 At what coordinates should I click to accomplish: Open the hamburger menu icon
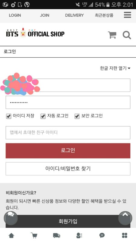point(128,15)
